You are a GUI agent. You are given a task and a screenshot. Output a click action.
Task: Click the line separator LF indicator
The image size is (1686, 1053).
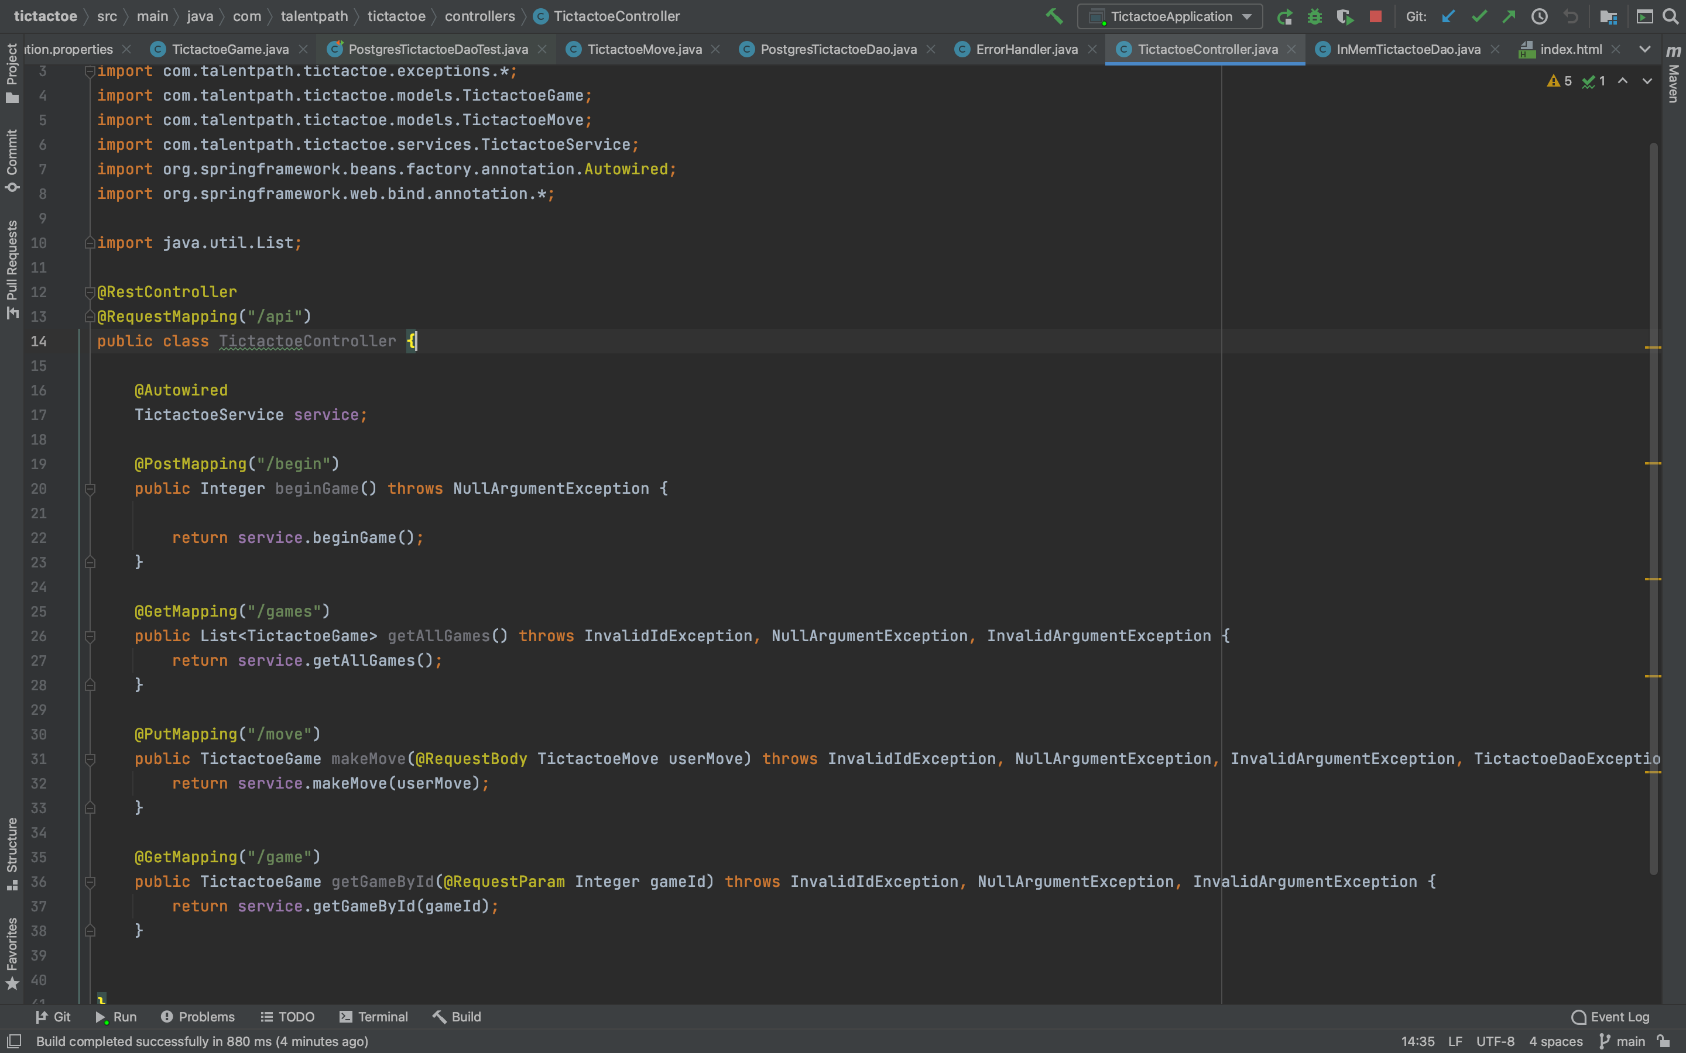pyautogui.click(x=1455, y=1041)
